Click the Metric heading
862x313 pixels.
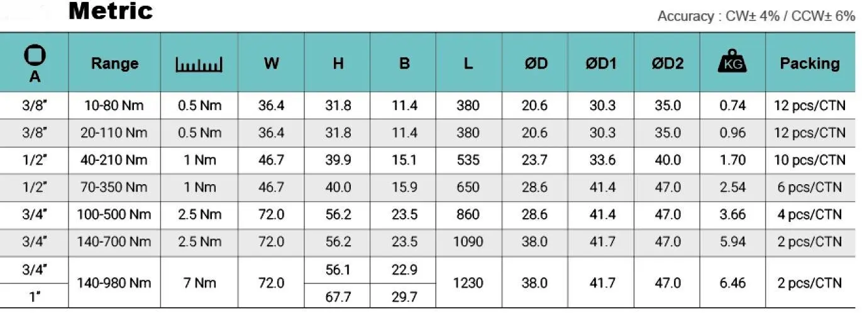click(x=111, y=11)
